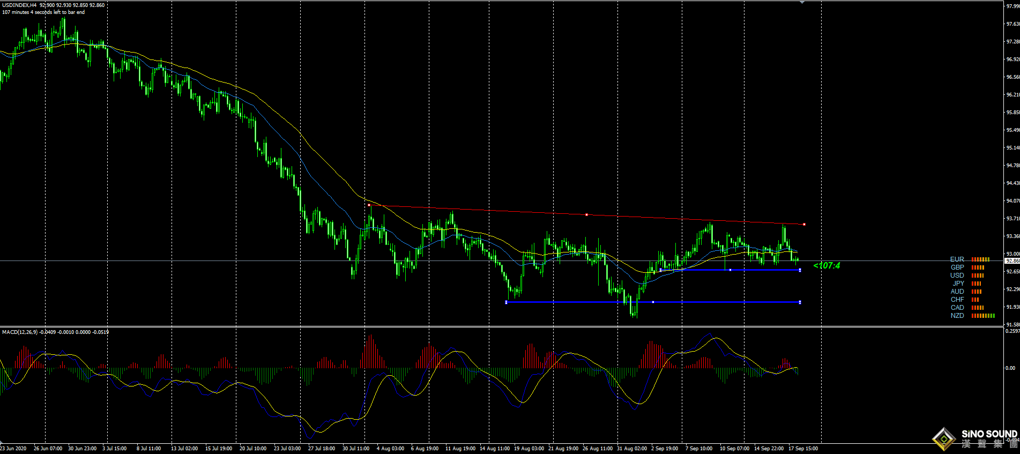Viewport: 1020px width, 454px height.
Task: Click the current price tag 92.86
Action: click(x=1011, y=261)
